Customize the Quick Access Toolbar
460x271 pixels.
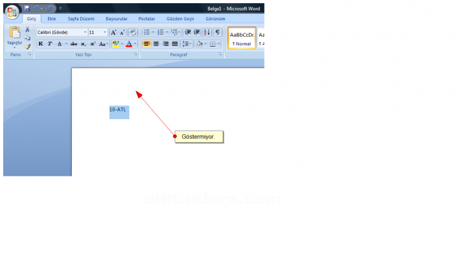coord(60,8)
